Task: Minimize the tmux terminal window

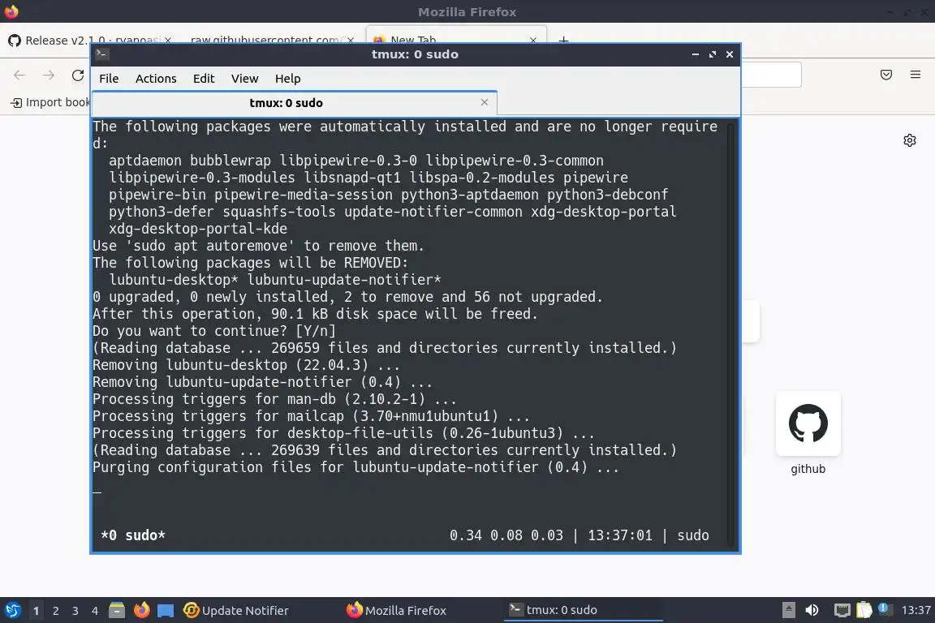Action: [x=696, y=54]
